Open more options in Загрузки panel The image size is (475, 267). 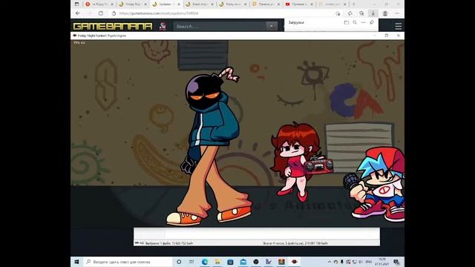[x=363, y=22]
